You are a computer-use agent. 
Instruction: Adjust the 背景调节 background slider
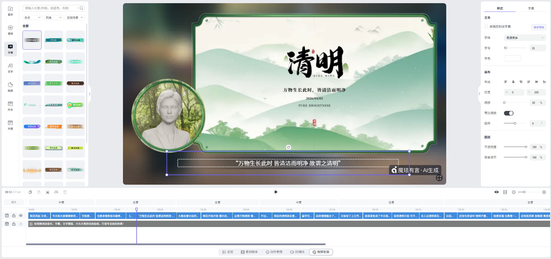(516, 157)
